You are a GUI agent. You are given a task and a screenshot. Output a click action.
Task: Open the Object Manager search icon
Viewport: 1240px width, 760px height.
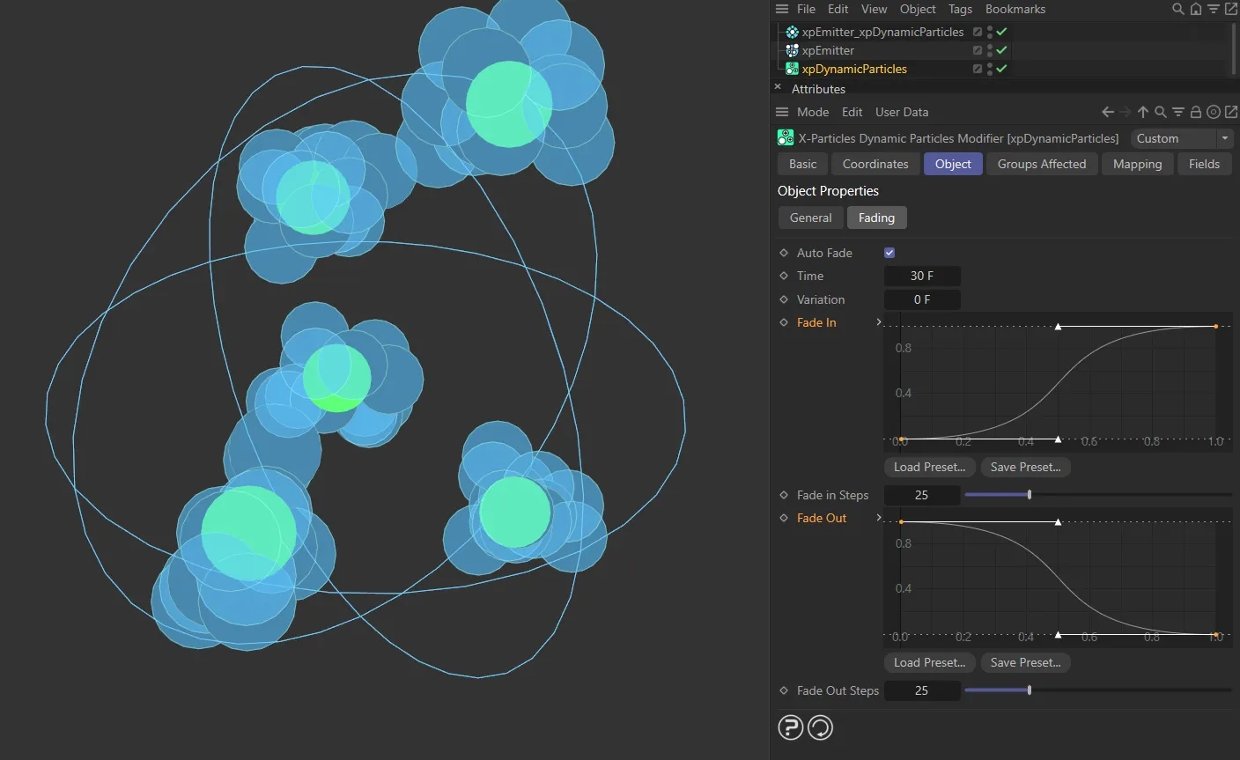(x=1177, y=9)
